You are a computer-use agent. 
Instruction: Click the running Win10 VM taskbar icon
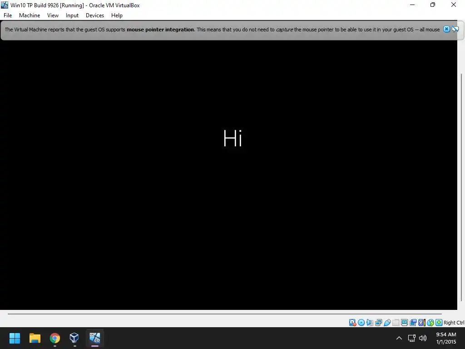95,338
